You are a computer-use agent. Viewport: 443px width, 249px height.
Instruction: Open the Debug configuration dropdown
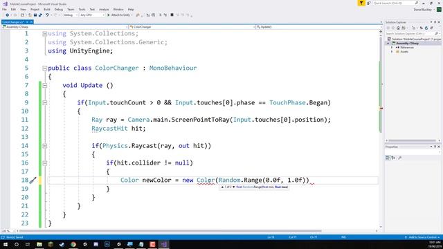click(x=71, y=15)
